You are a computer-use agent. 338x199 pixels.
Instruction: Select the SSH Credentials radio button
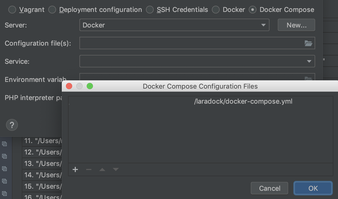150,10
